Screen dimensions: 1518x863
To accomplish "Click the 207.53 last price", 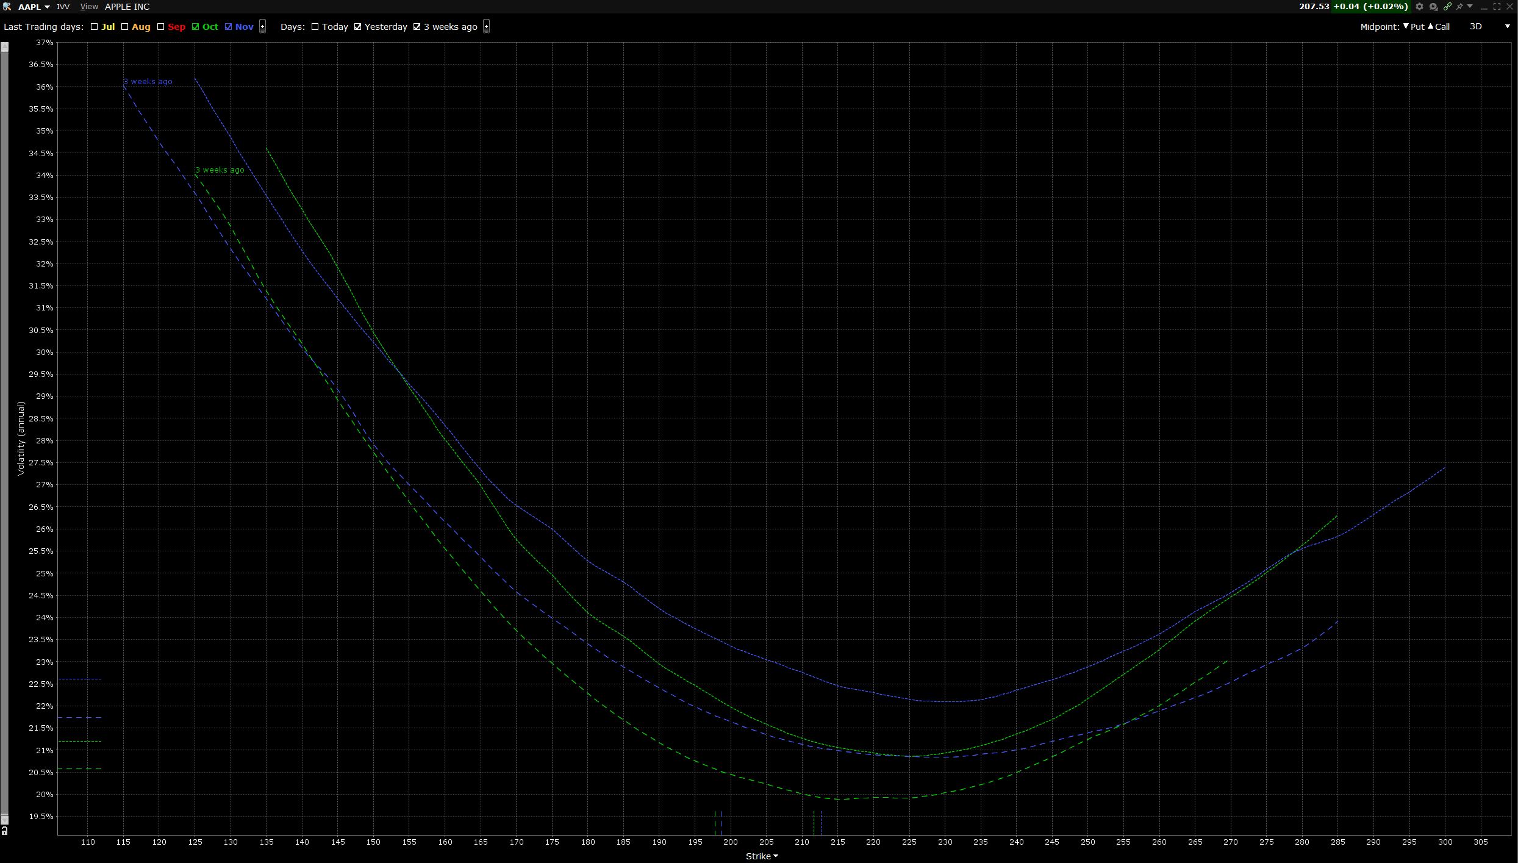I will (1314, 7).
